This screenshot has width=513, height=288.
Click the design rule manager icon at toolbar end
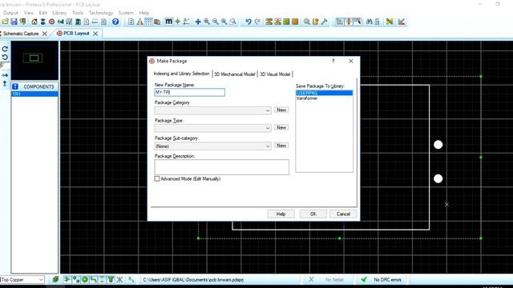[x=402, y=22]
